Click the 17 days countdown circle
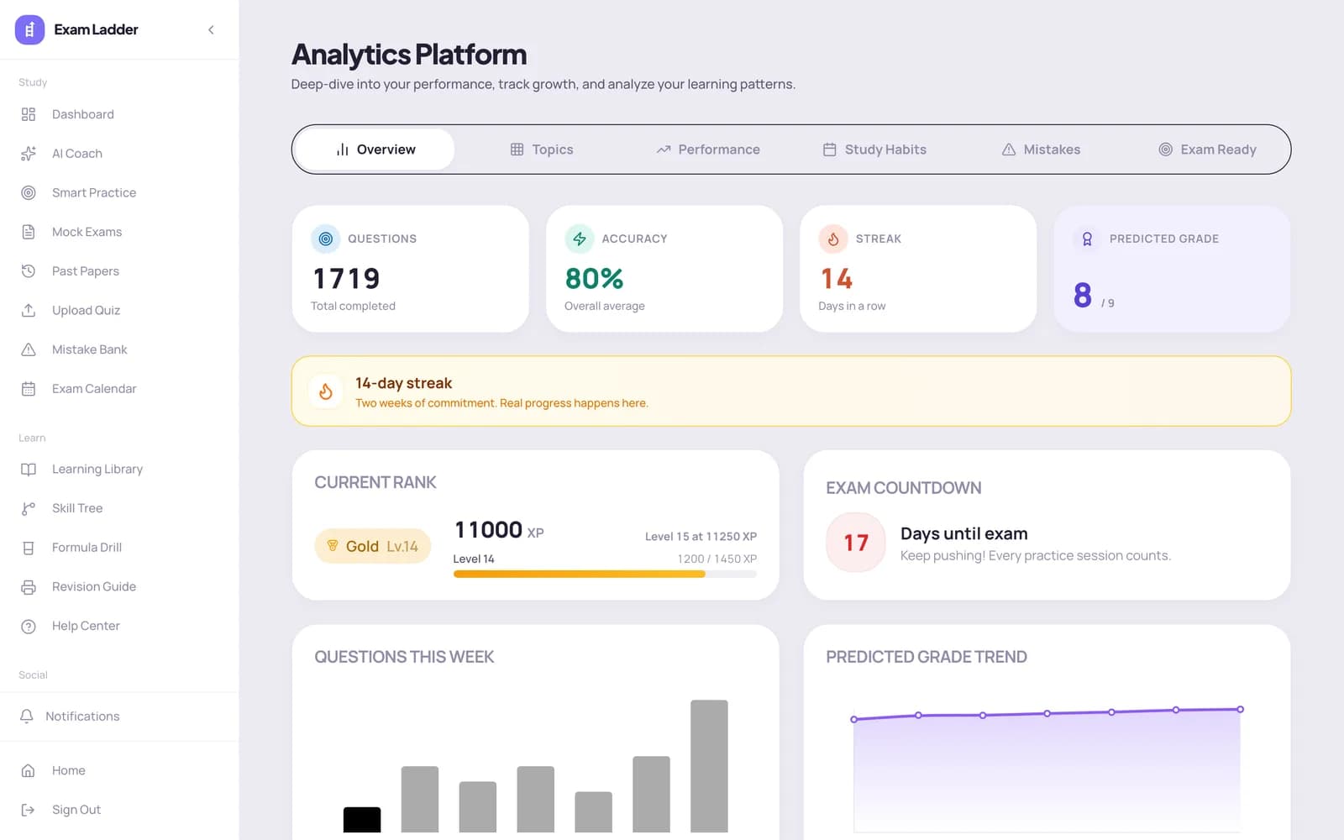The width and height of the screenshot is (1344, 840). pyautogui.click(x=856, y=543)
